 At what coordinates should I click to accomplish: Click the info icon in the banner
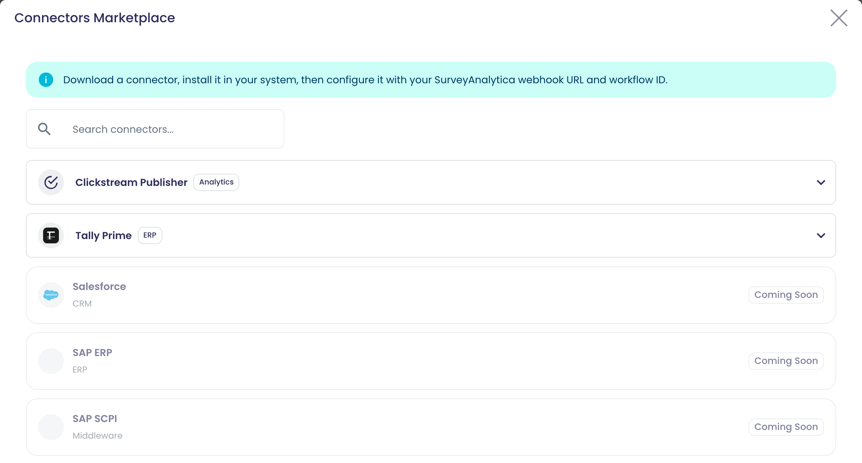point(46,80)
